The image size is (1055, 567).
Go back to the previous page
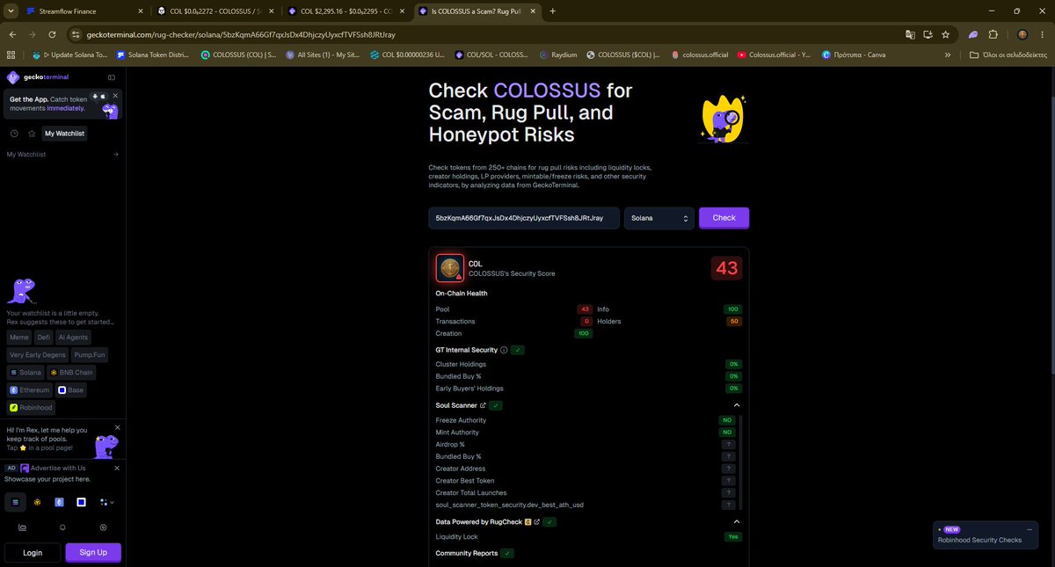12,34
